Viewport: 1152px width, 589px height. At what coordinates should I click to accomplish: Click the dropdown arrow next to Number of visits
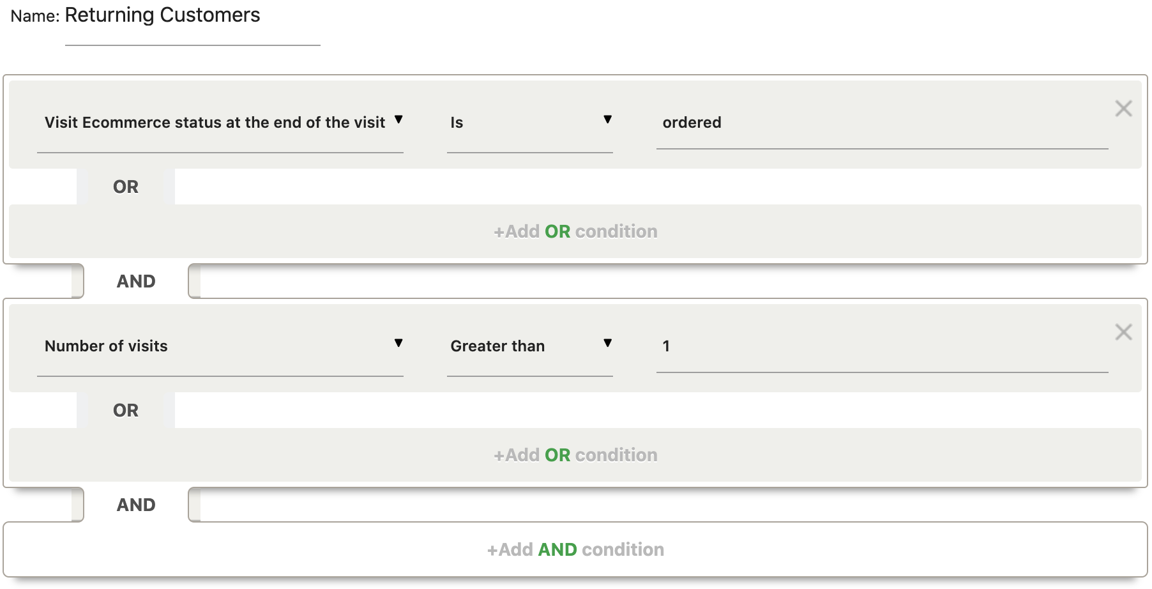point(399,344)
